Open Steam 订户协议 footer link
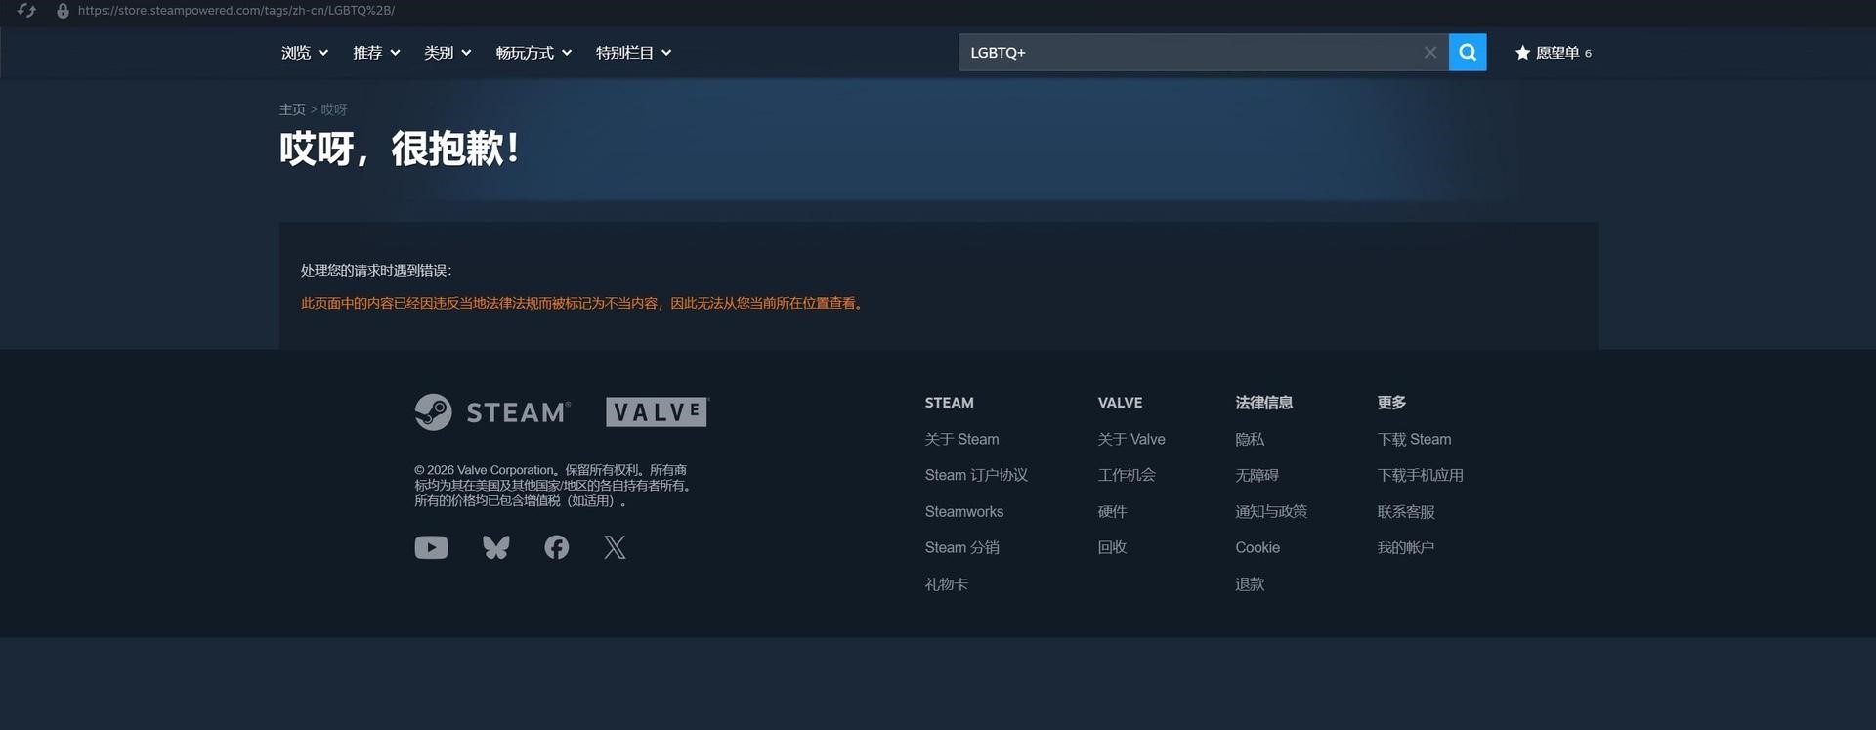The width and height of the screenshot is (1876, 730). 976,476
